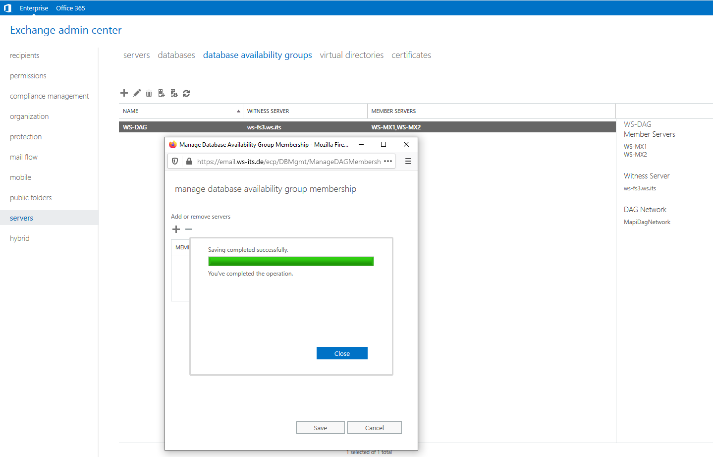Click 'Add or remove servers' label

(x=201, y=217)
